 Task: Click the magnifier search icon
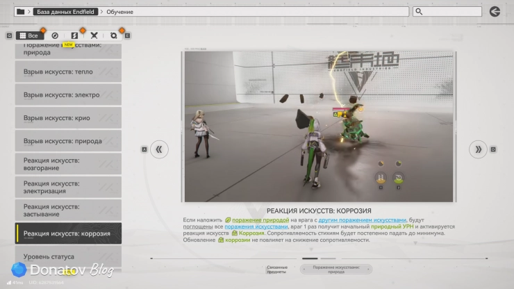(x=419, y=12)
